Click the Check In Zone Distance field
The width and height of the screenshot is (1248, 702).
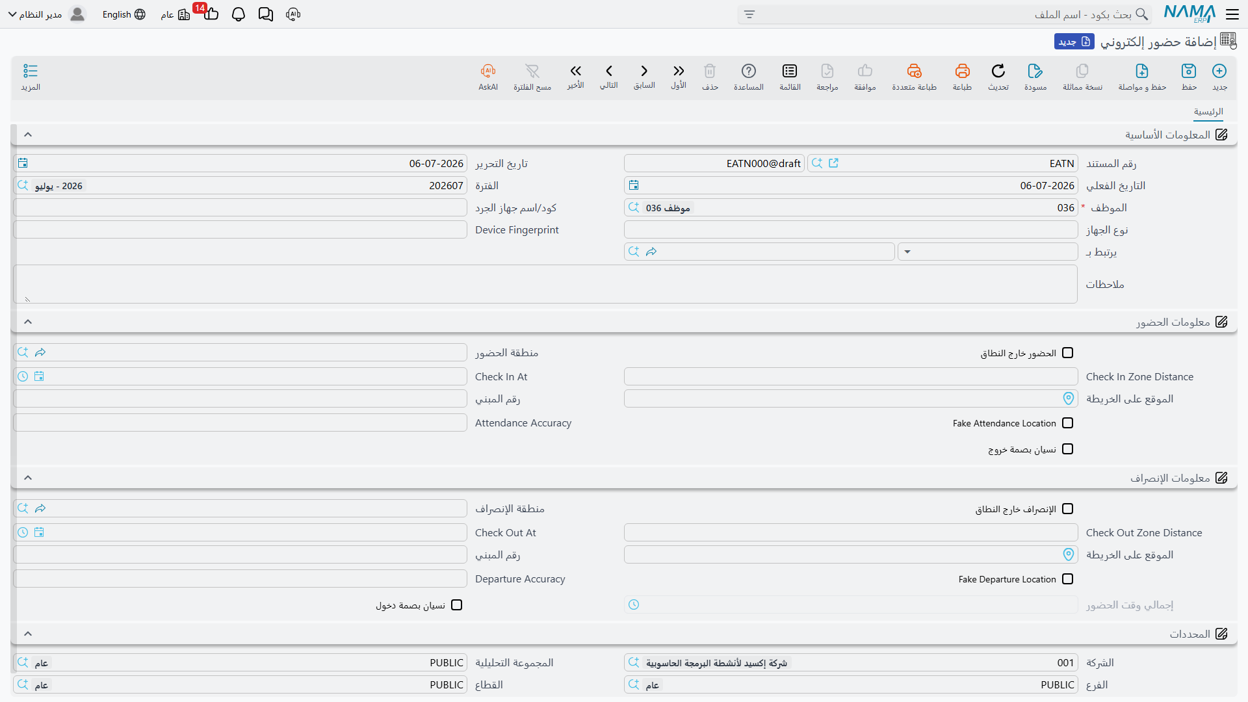(851, 376)
